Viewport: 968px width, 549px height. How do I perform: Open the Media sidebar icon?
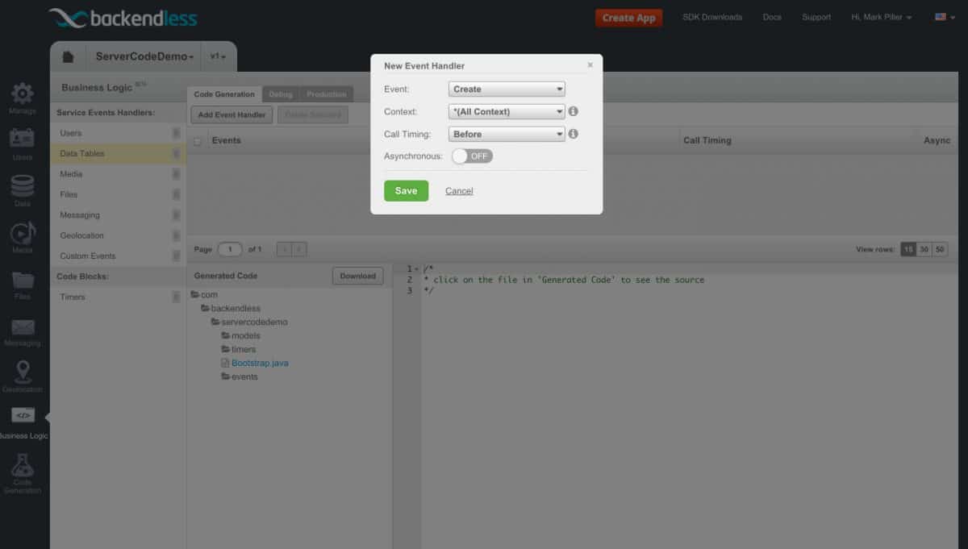(23, 232)
